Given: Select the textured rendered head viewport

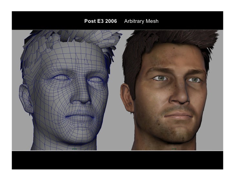Looking at the screenshot, I should (x=170, y=90).
